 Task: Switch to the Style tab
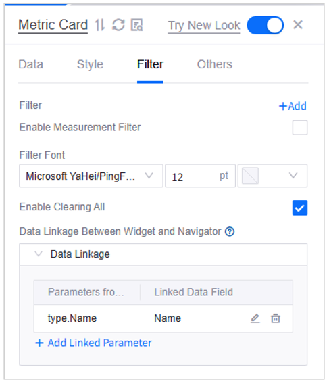pyautogui.click(x=90, y=64)
